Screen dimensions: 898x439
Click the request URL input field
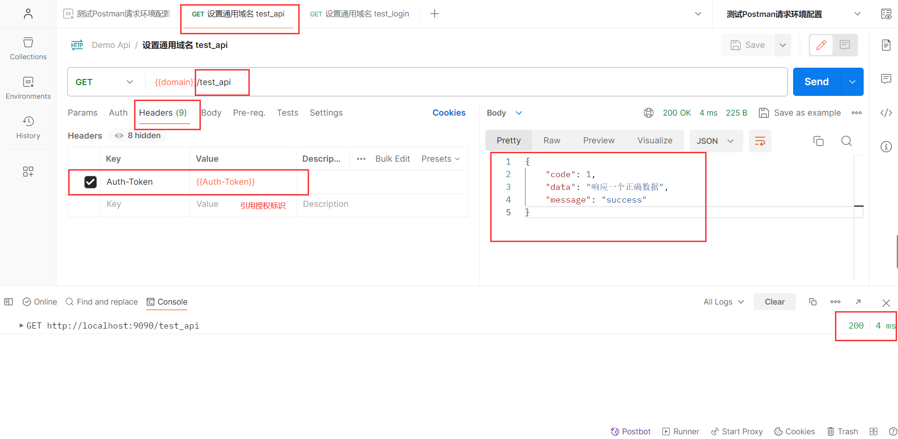pos(466,82)
